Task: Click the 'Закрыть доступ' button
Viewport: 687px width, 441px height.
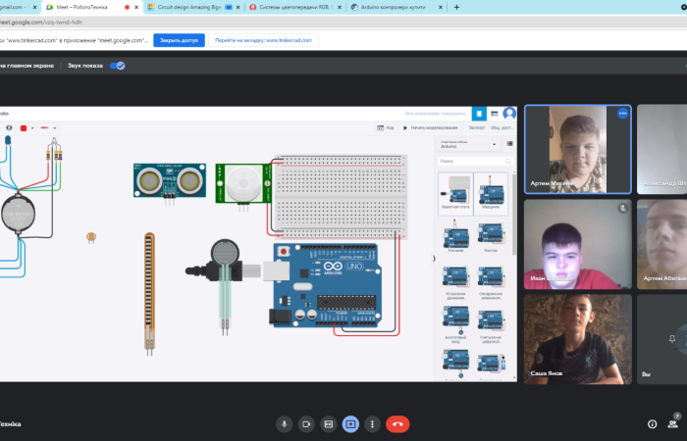Action: (x=178, y=40)
